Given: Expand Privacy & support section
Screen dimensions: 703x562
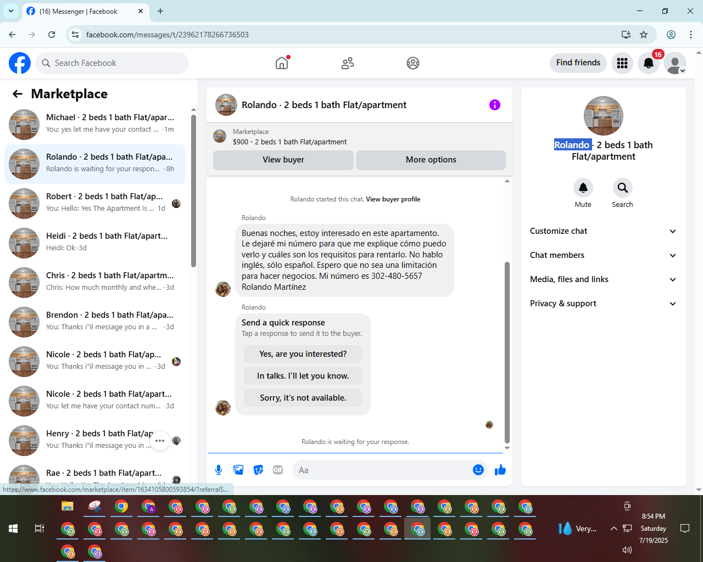Looking at the screenshot, I should click(604, 304).
